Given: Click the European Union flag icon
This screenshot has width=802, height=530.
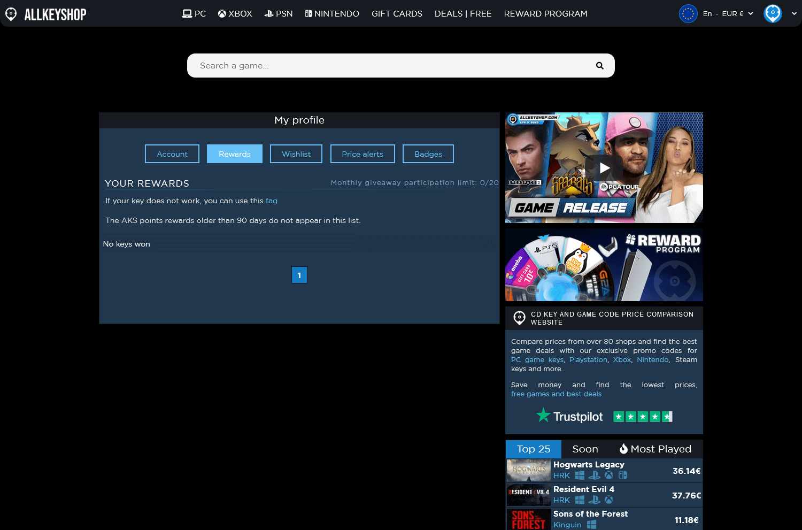Looking at the screenshot, I should pos(688,14).
